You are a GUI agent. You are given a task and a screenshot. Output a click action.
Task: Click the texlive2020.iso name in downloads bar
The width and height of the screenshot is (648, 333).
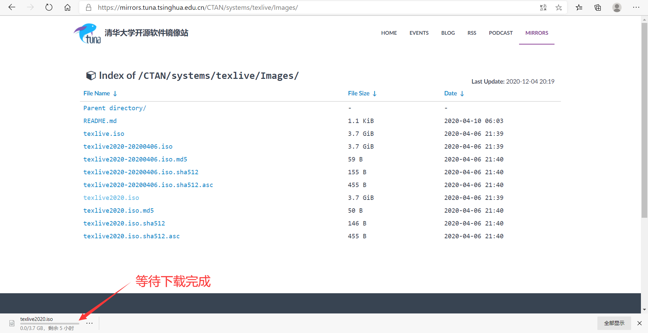click(36, 319)
